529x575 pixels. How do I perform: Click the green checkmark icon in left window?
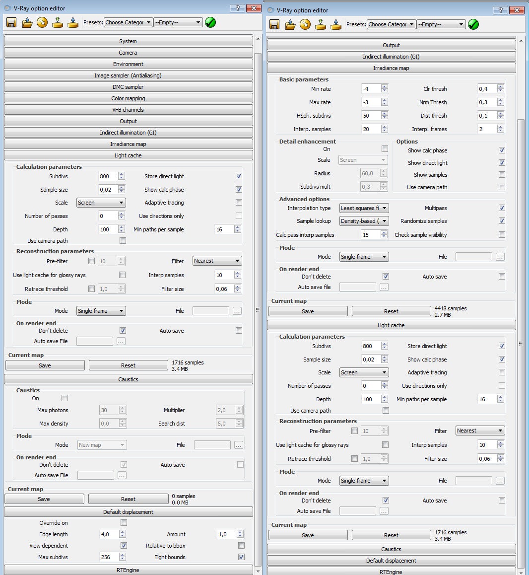(x=210, y=22)
